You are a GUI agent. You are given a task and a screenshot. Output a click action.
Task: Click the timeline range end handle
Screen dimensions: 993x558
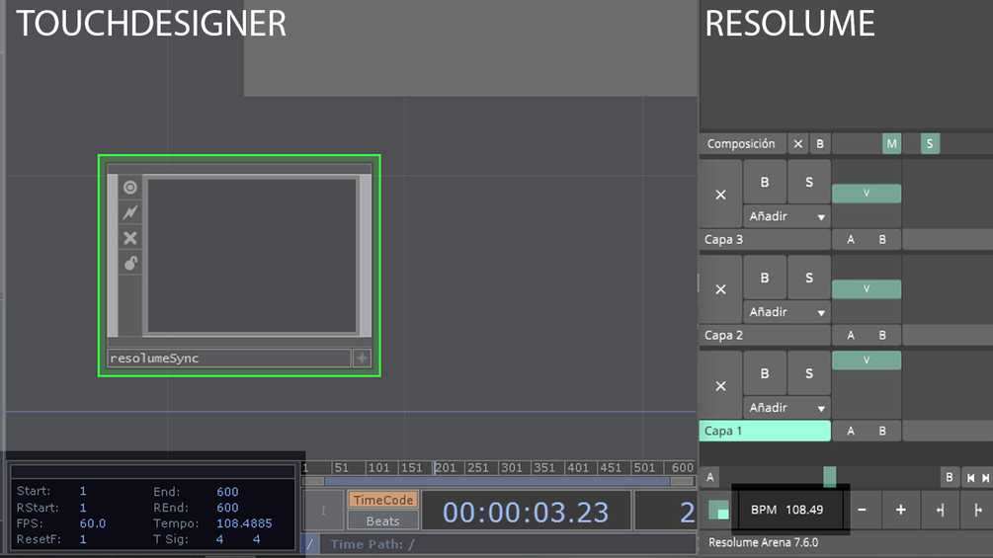point(682,481)
